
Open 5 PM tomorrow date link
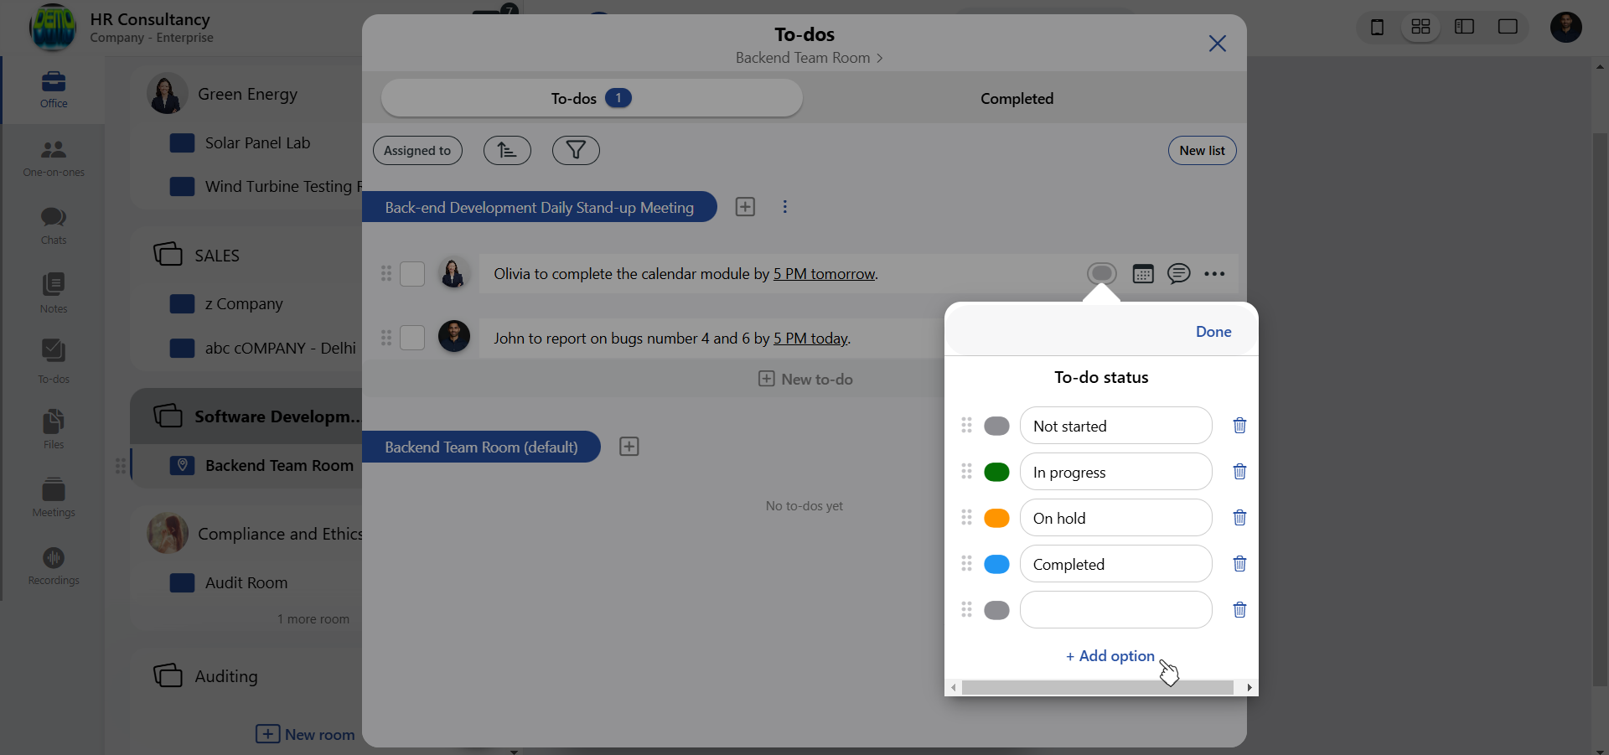tap(824, 274)
